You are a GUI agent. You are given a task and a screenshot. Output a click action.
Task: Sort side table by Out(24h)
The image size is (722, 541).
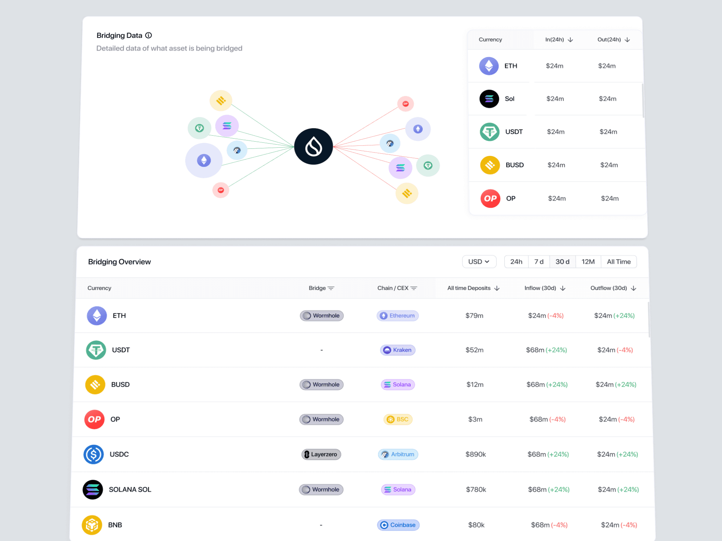tap(627, 40)
